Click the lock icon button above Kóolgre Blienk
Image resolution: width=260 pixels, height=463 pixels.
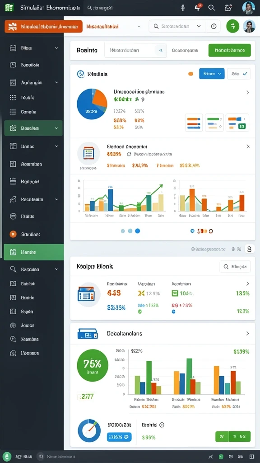coord(249,249)
